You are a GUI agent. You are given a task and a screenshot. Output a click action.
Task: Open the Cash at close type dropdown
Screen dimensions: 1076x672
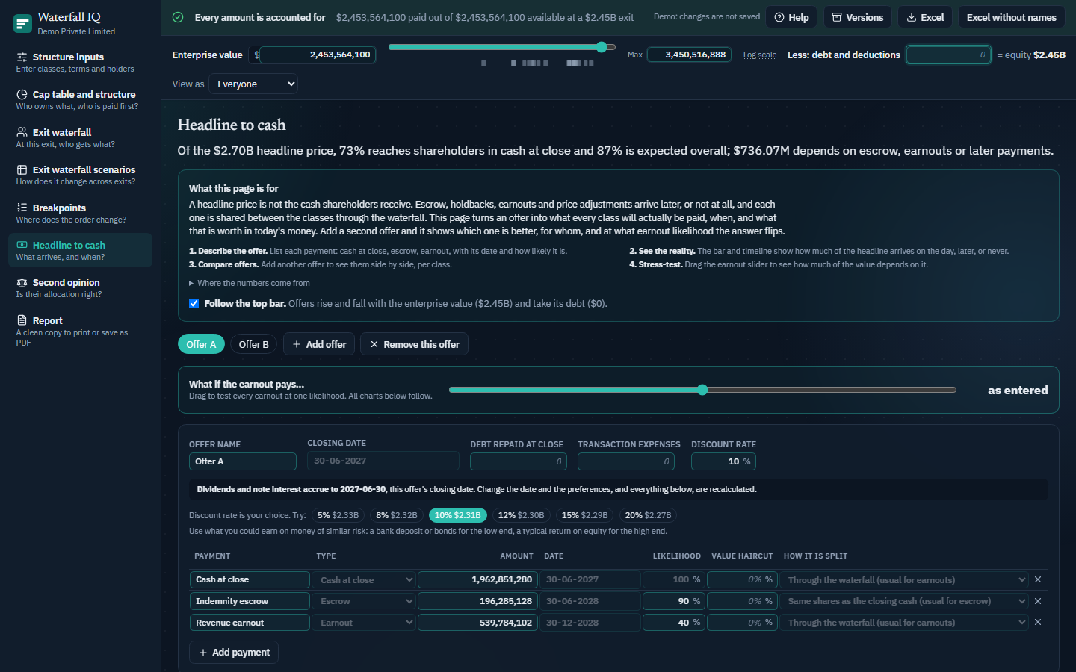coord(366,579)
